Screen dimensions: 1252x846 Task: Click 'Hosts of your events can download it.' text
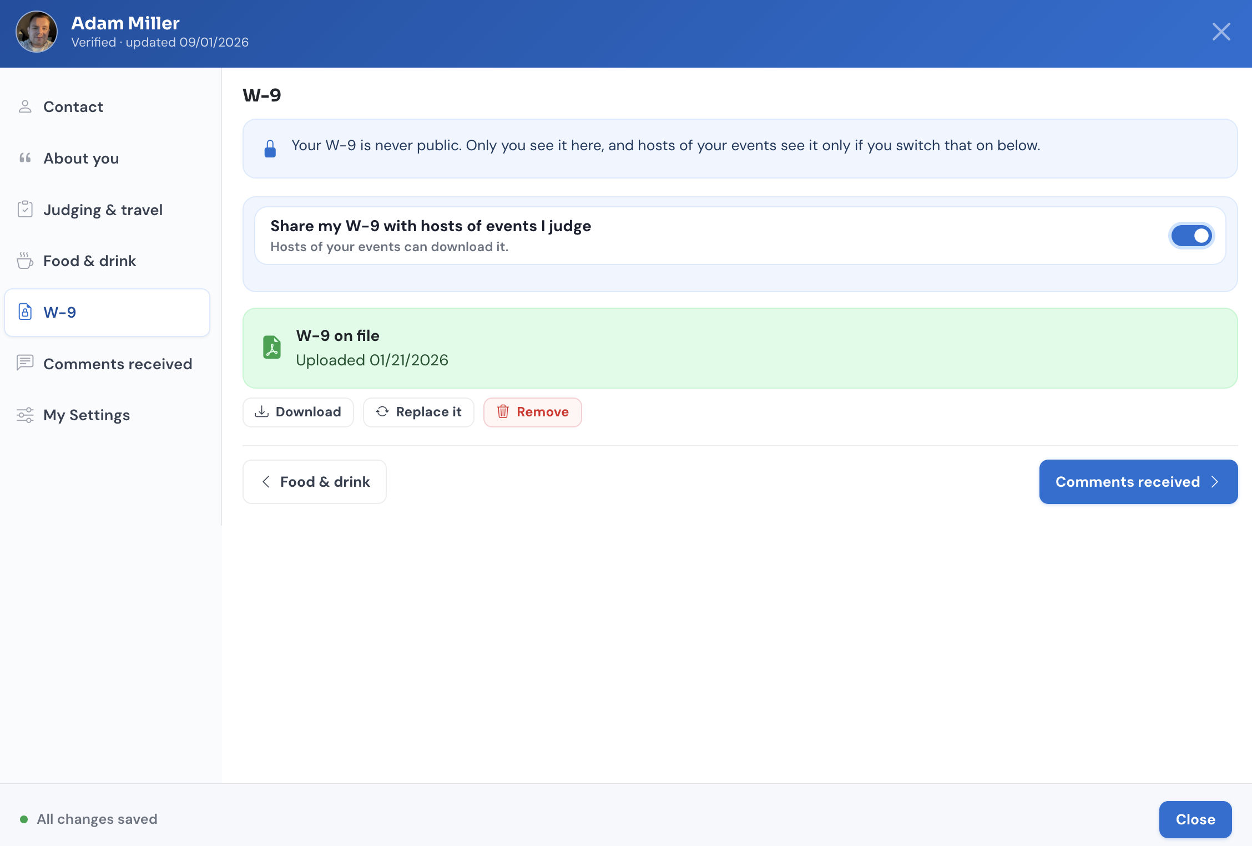tap(389, 247)
